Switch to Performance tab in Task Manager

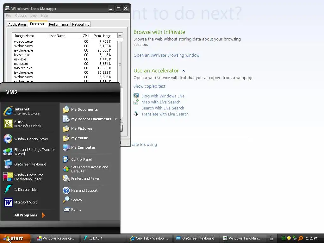pos(59,24)
